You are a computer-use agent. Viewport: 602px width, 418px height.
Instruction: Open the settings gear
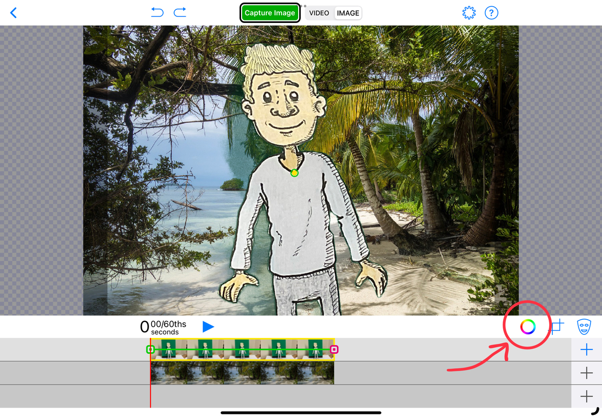pos(469,13)
